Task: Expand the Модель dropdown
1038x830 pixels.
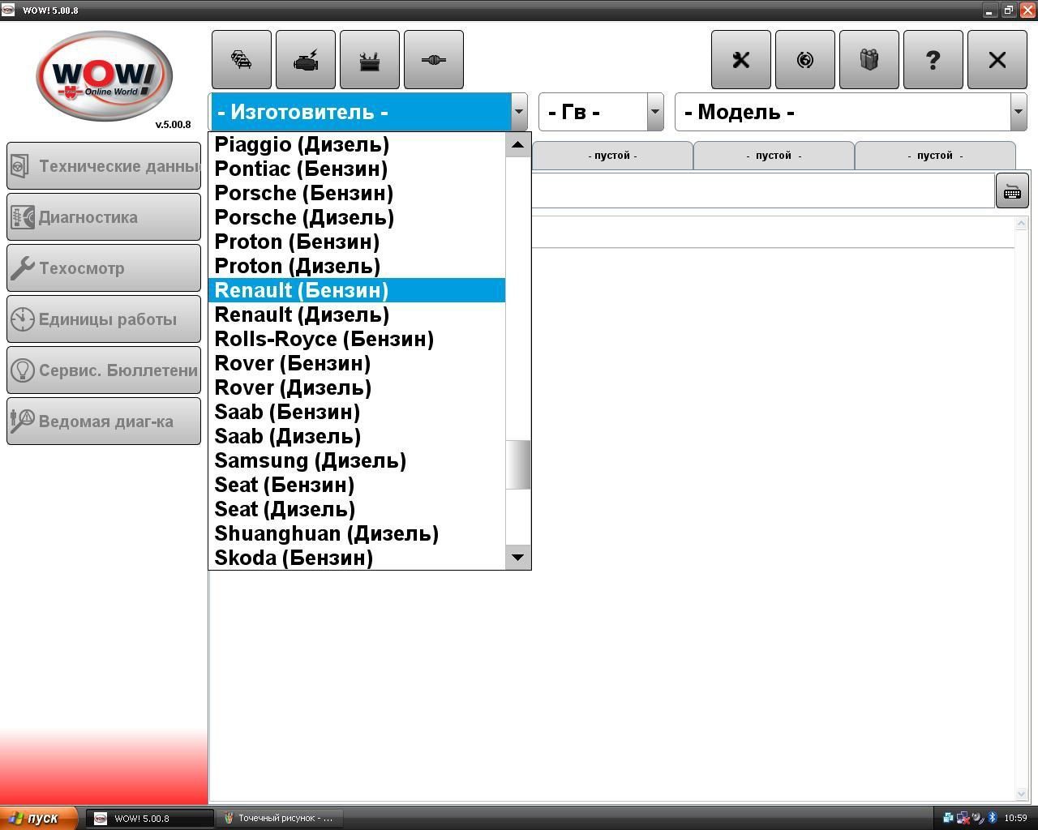Action: pos(1019,112)
